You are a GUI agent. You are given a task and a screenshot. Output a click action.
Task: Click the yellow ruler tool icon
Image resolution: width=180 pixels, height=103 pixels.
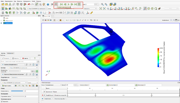coord(92,13)
